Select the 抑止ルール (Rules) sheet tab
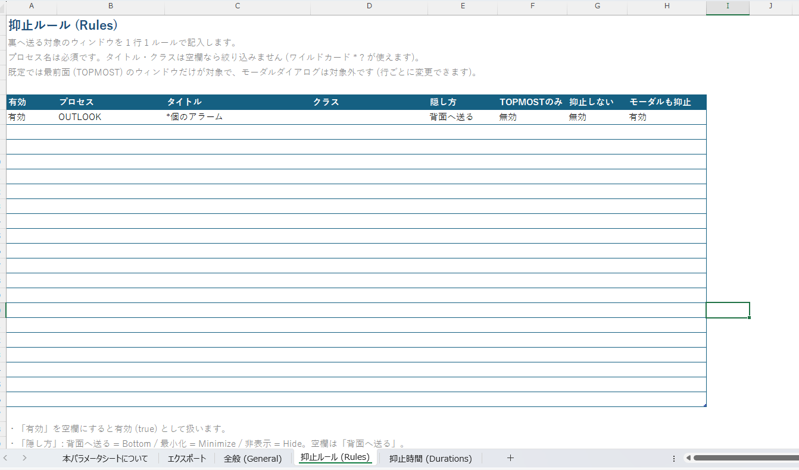799x470 pixels. coord(335,458)
